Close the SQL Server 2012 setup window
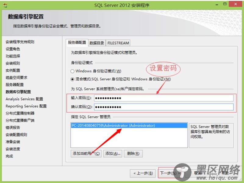The image size is (244, 183). pos(235,4)
